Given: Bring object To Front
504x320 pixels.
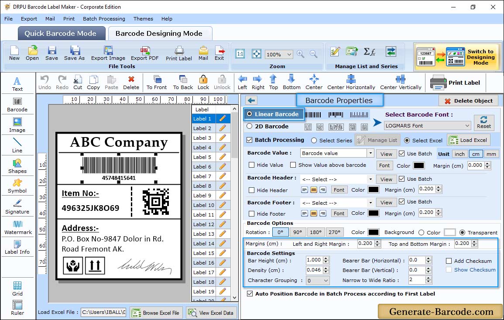Looking at the screenshot, I should (157, 83).
